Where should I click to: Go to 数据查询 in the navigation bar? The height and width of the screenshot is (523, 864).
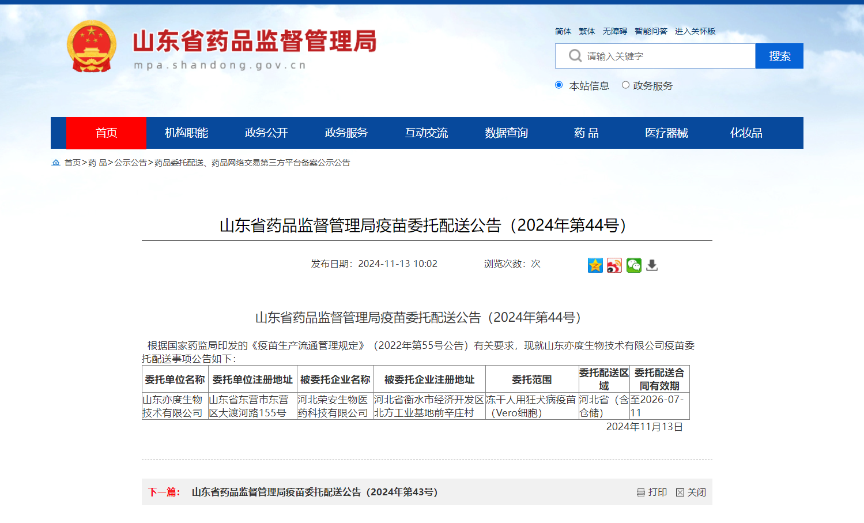506,133
